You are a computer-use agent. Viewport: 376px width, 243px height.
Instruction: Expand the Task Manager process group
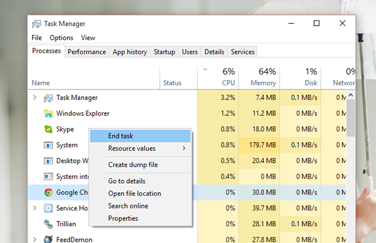point(35,97)
